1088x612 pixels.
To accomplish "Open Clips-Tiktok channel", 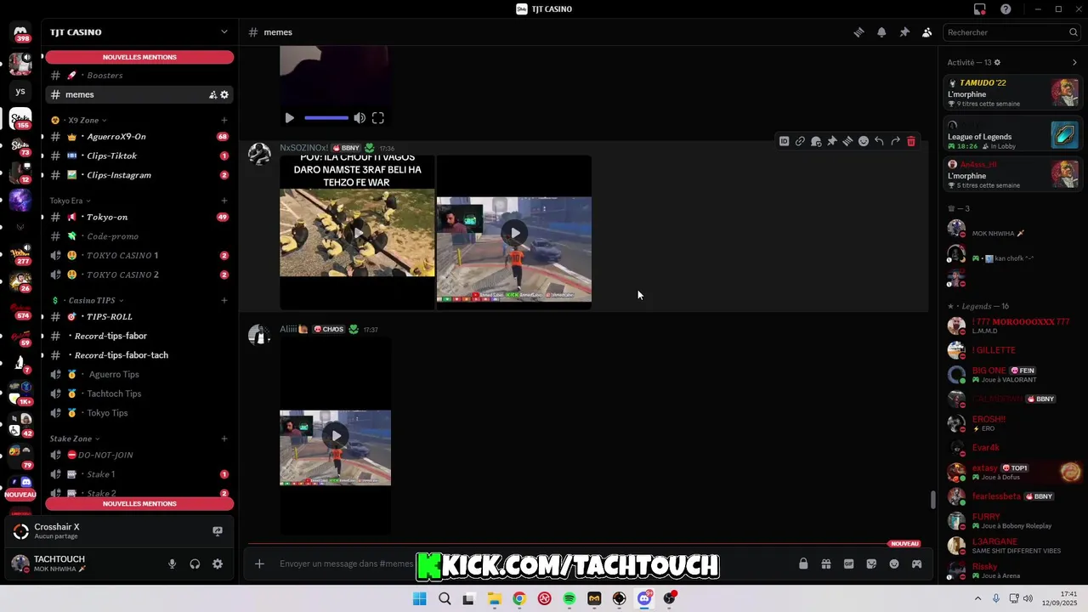I will [139, 156].
